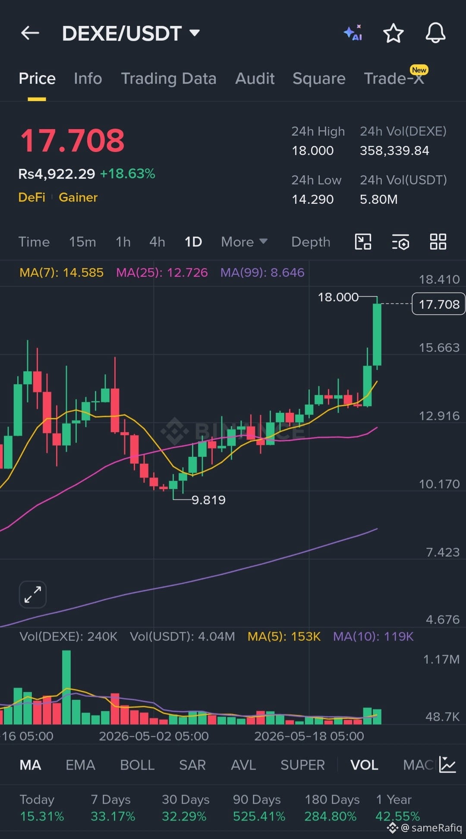Toggle the EMA indicator
466x839 pixels.
(80, 765)
